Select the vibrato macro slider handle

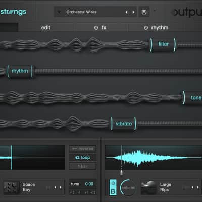click(x=124, y=124)
